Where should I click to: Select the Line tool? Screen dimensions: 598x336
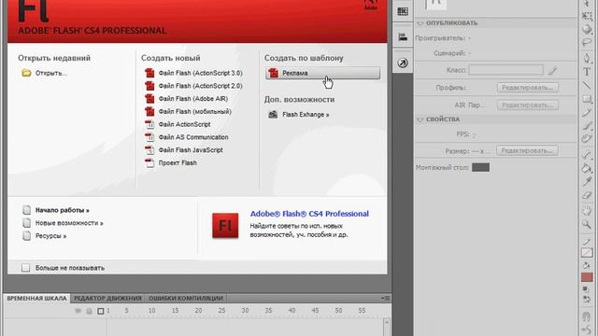(587, 85)
